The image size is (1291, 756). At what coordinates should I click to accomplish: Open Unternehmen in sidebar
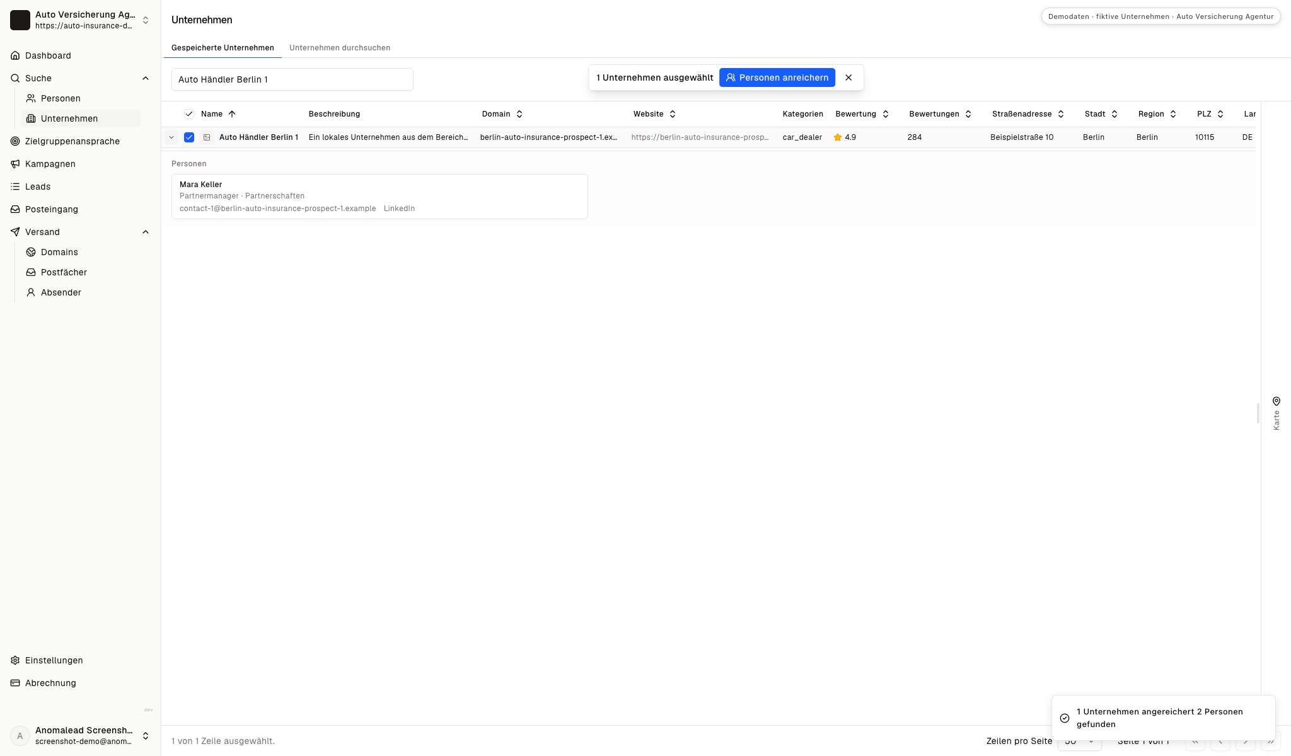click(x=82, y=118)
